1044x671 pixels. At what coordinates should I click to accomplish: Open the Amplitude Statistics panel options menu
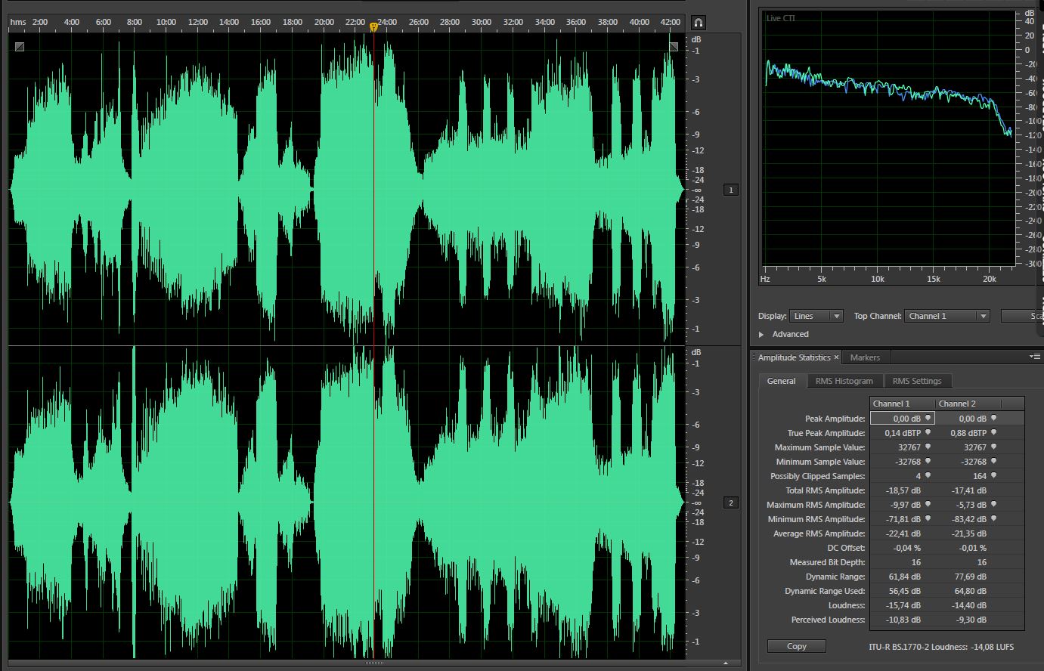click(1034, 357)
